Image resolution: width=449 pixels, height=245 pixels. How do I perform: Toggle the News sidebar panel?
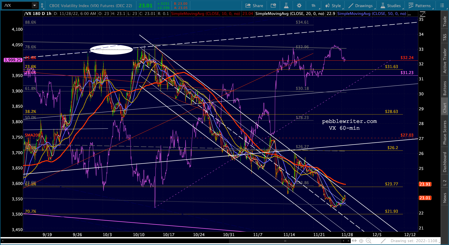pos(445,198)
